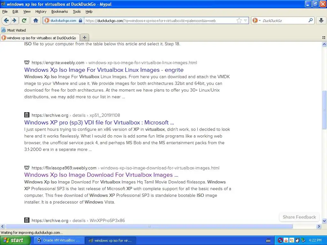The width and height of the screenshot is (327, 245).
Task: Open the History menu
Action: pyautogui.click(x=41, y=11)
